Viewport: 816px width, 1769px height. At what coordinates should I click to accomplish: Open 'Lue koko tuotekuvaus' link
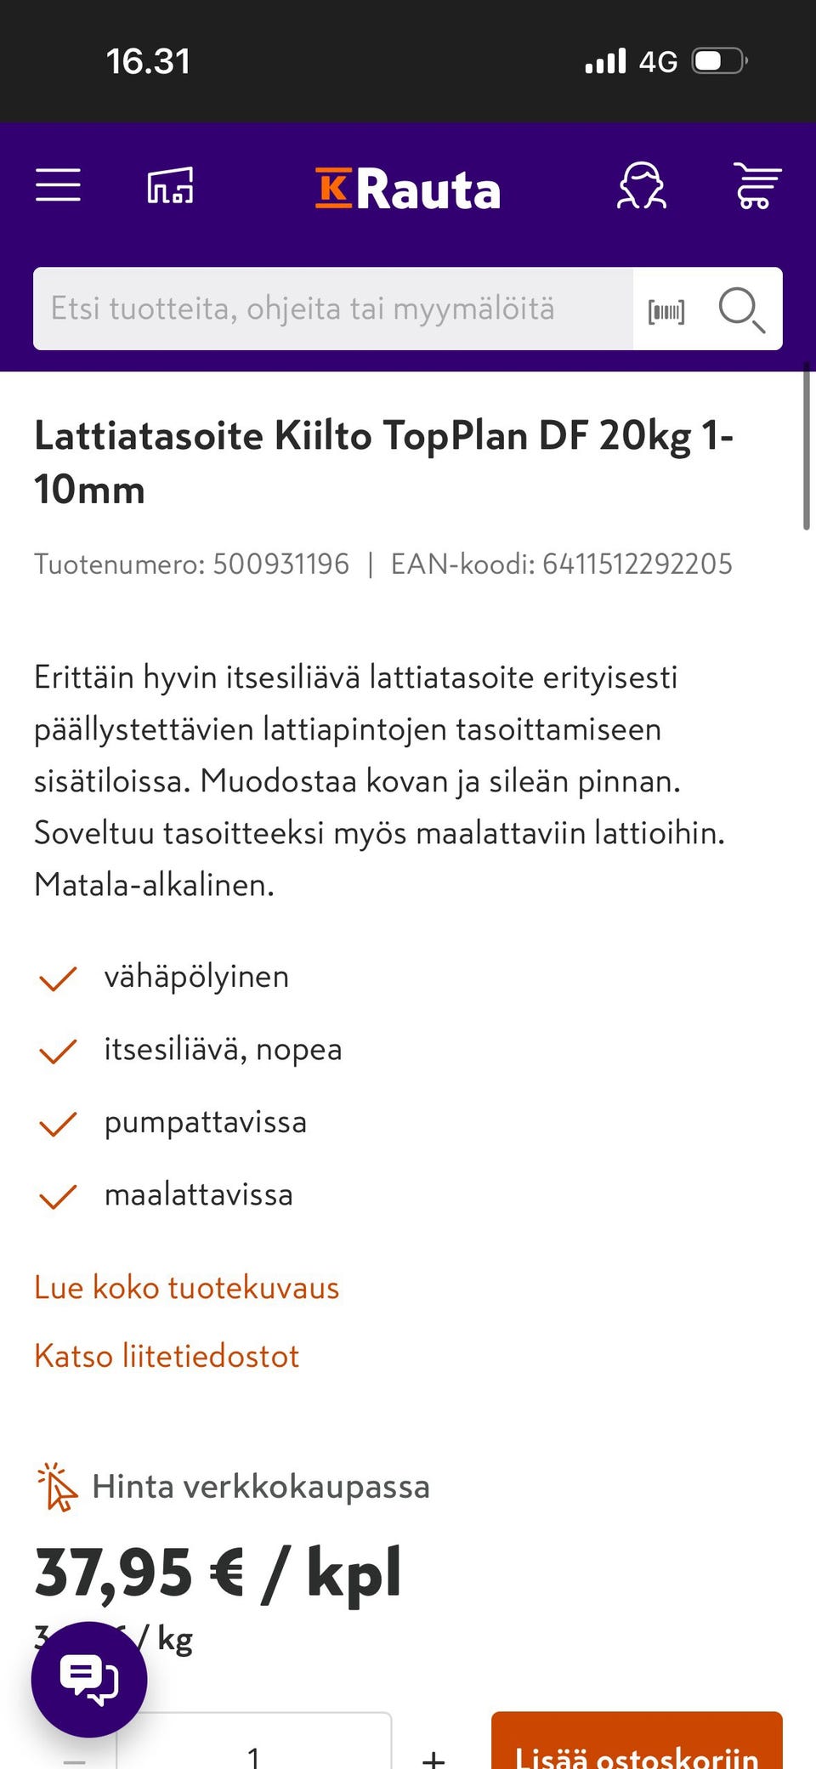[x=187, y=1288]
